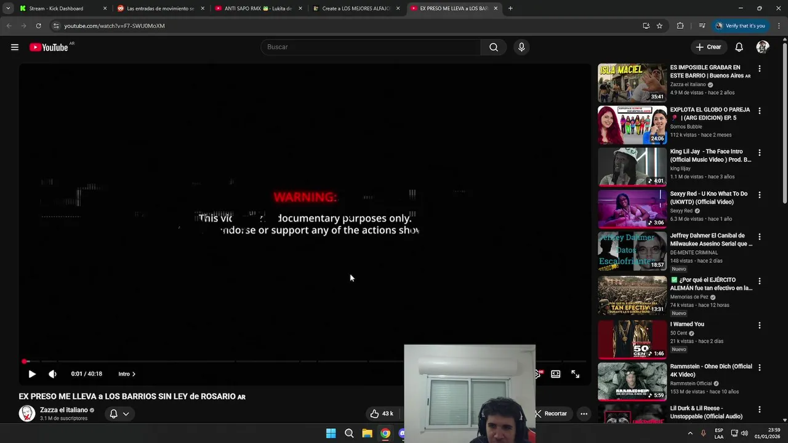
Task: Click the Crear button
Action: pos(709,47)
